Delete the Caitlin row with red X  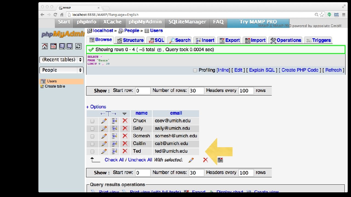coord(125,144)
